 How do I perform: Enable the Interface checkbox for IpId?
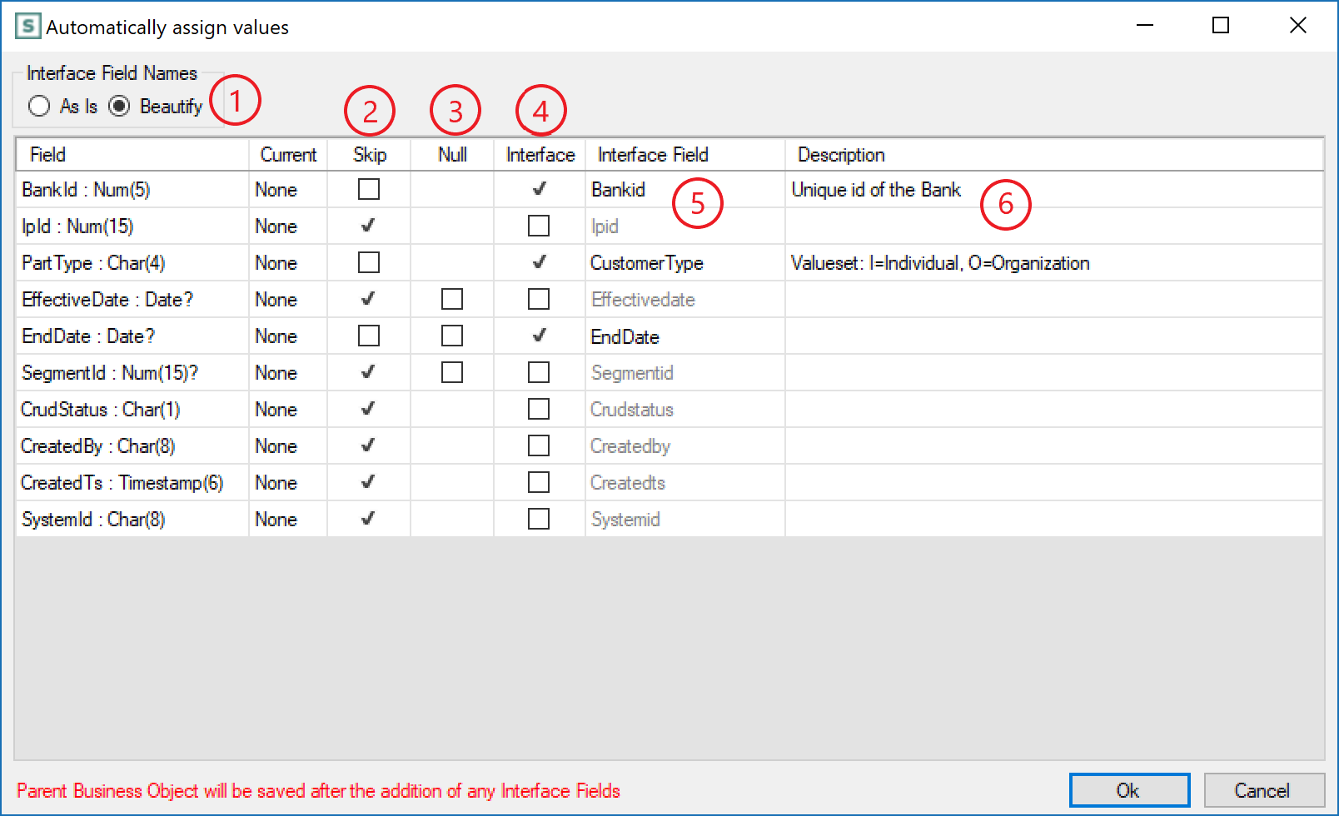(539, 226)
